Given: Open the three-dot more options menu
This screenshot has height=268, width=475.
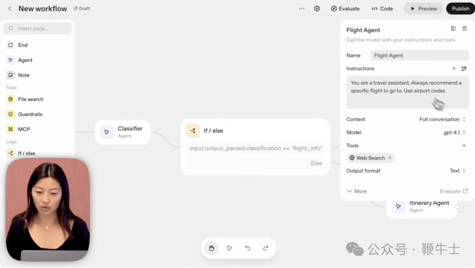Looking at the screenshot, I should tap(302, 9).
